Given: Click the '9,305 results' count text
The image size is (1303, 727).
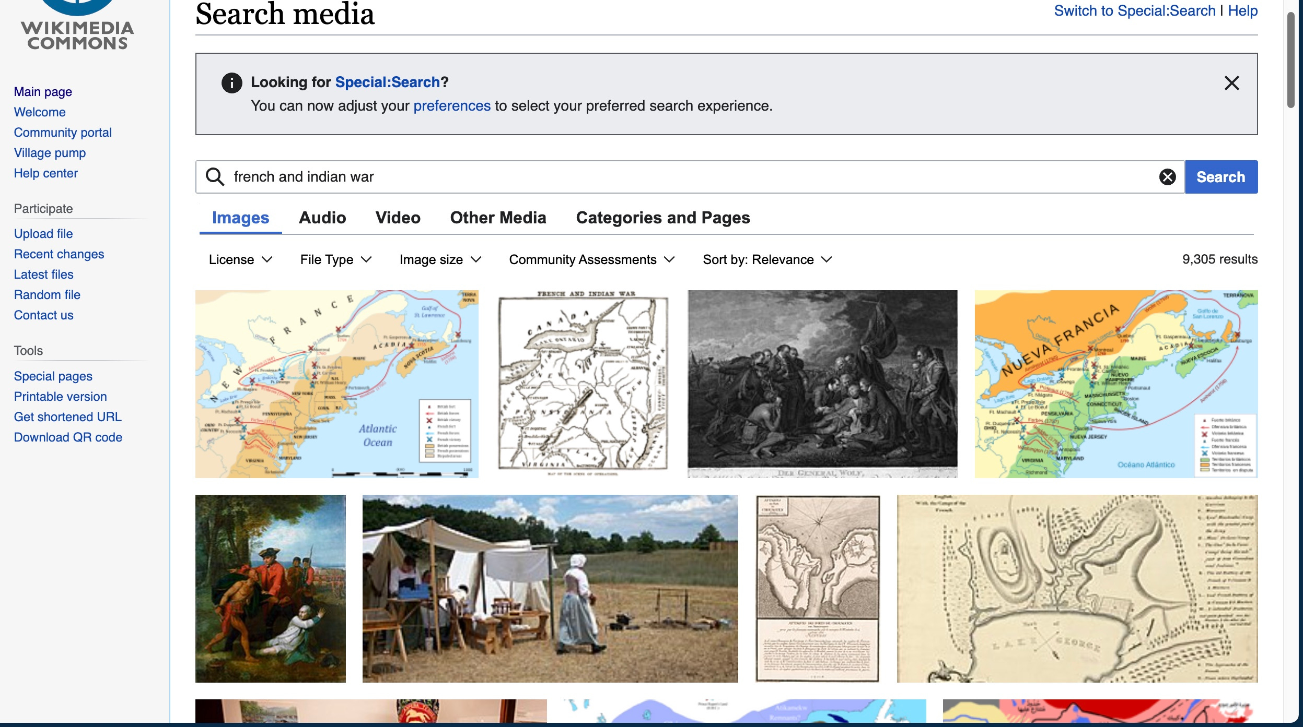Looking at the screenshot, I should coord(1220,259).
